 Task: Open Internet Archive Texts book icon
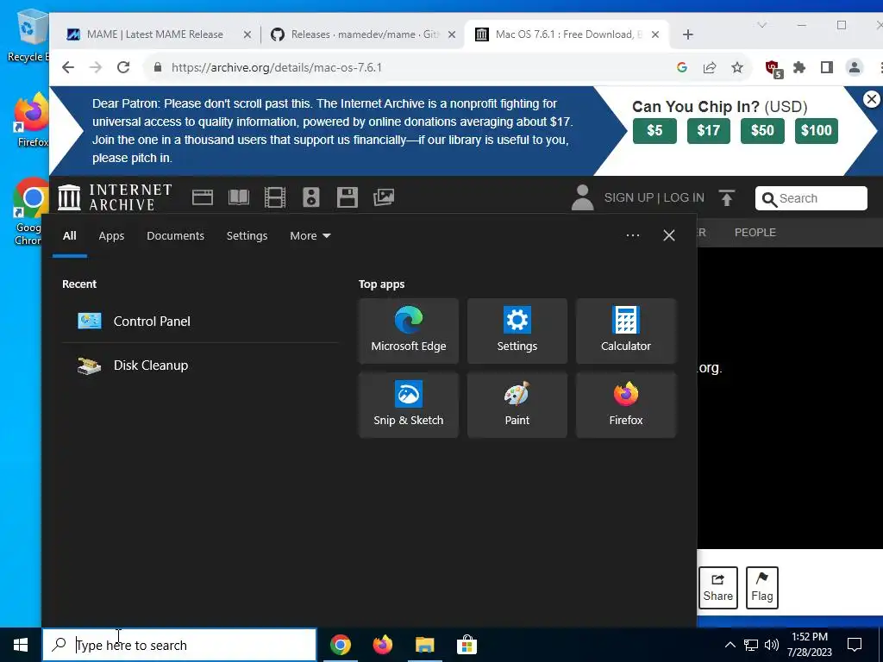pyautogui.click(x=239, y=197)
